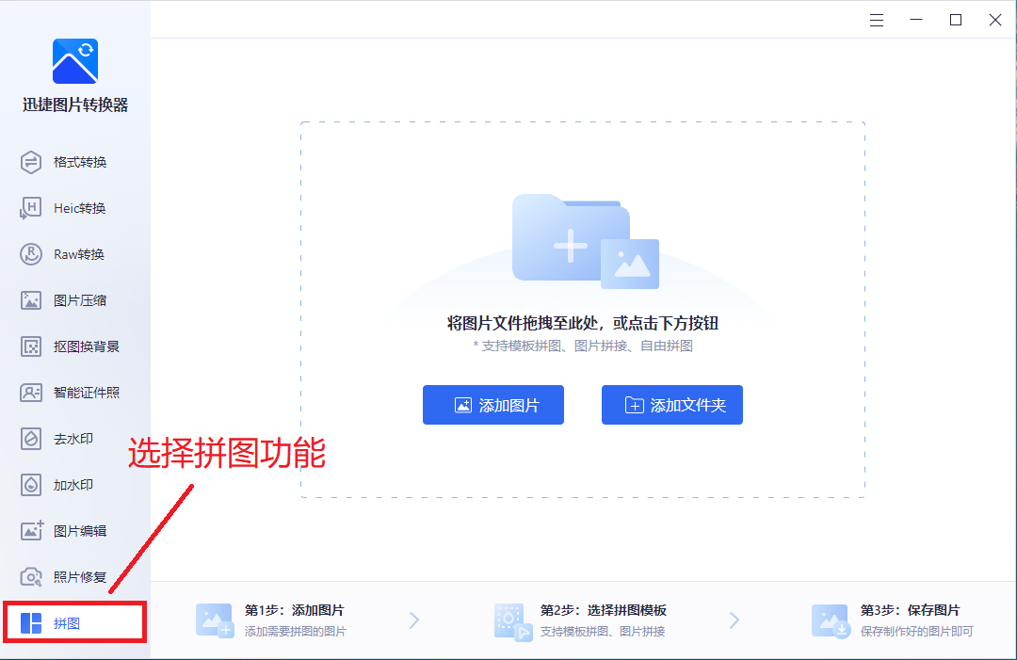Close the application window

click(995, 20)
